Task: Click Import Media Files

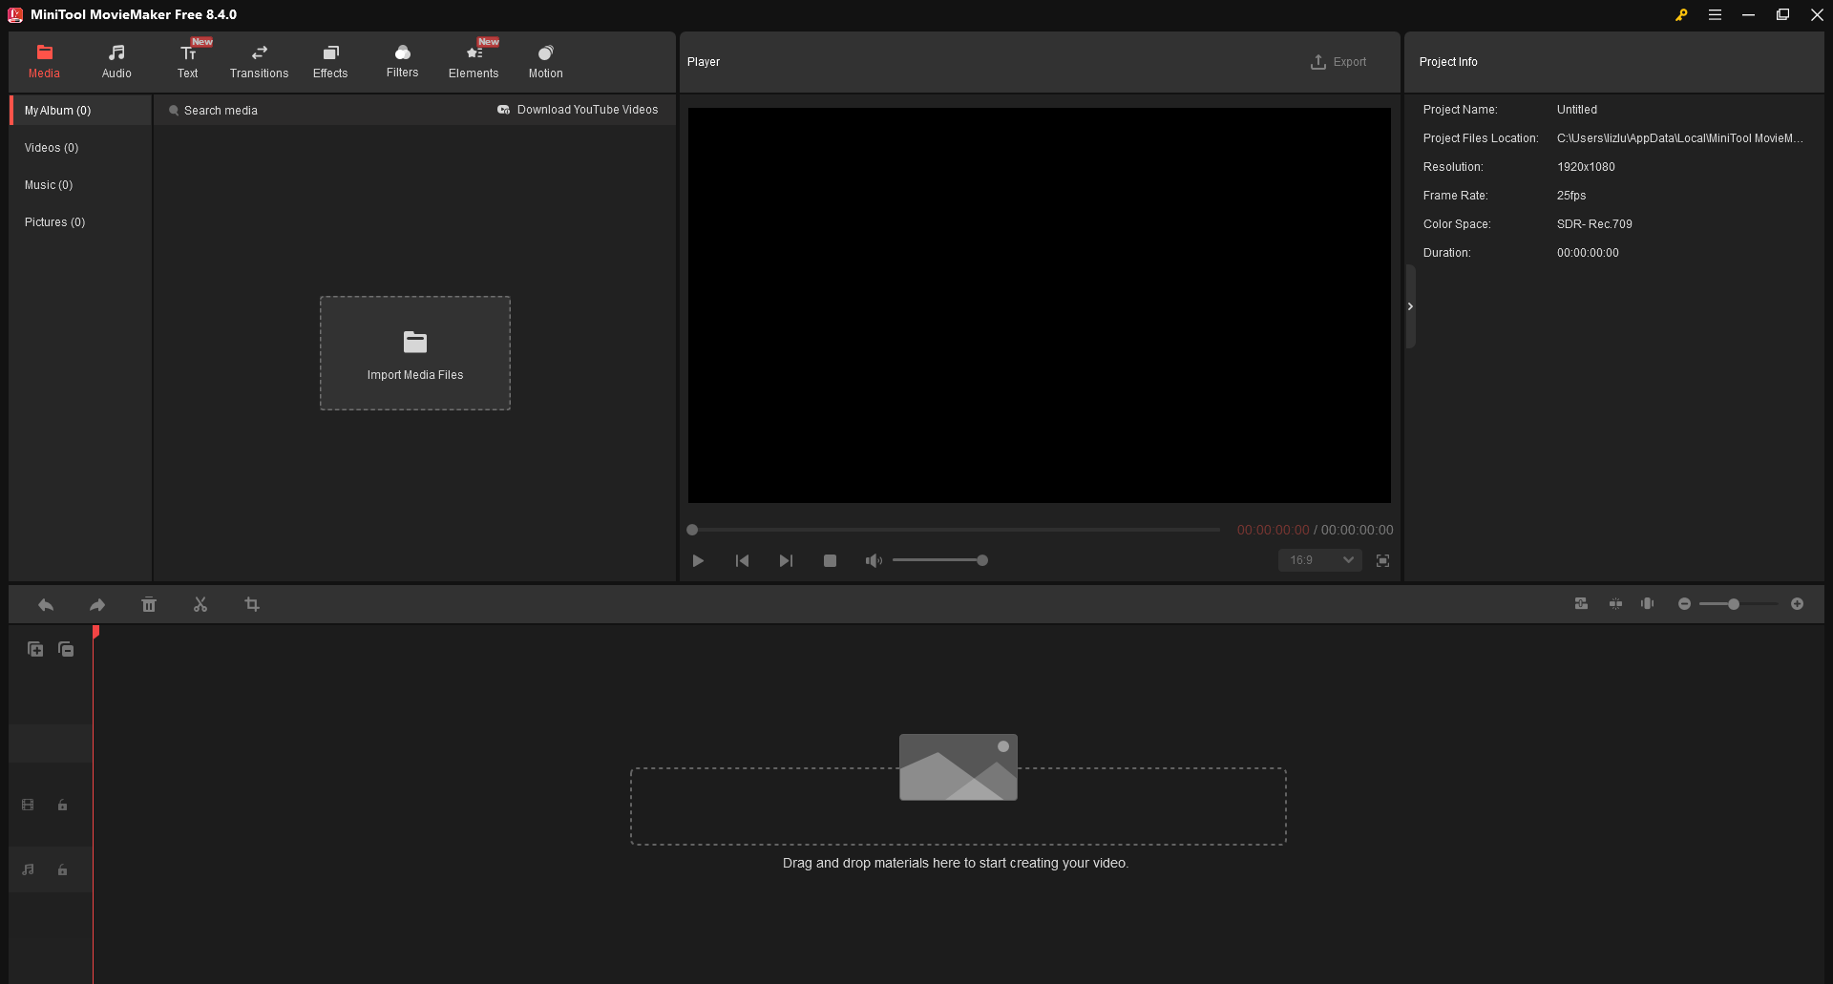Action: click(x=414, y=353)
